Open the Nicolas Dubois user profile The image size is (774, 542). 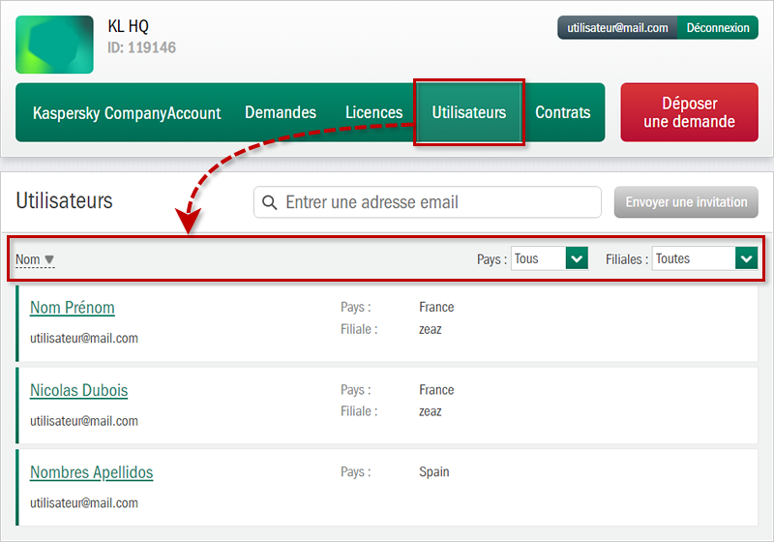pyautogui.click(x=79, y=390)
